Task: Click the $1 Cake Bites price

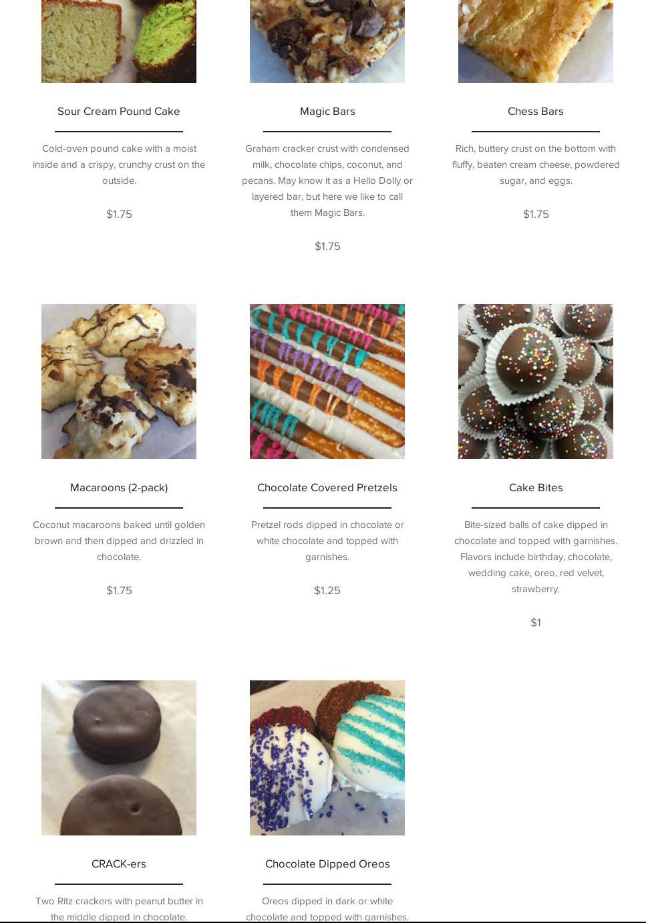Action: click(x=536, y=622)
